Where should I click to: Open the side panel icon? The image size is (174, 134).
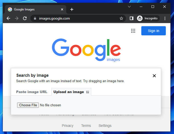tap(132, 18)
